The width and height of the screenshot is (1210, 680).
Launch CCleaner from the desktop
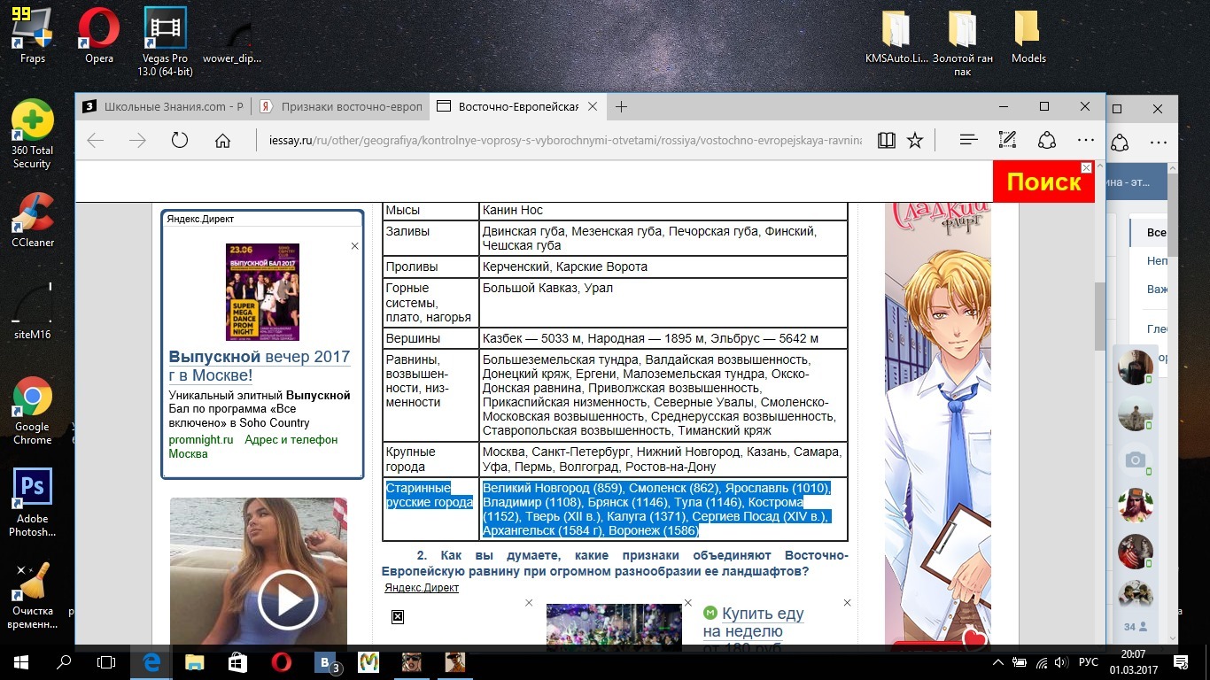coord(33,220)
